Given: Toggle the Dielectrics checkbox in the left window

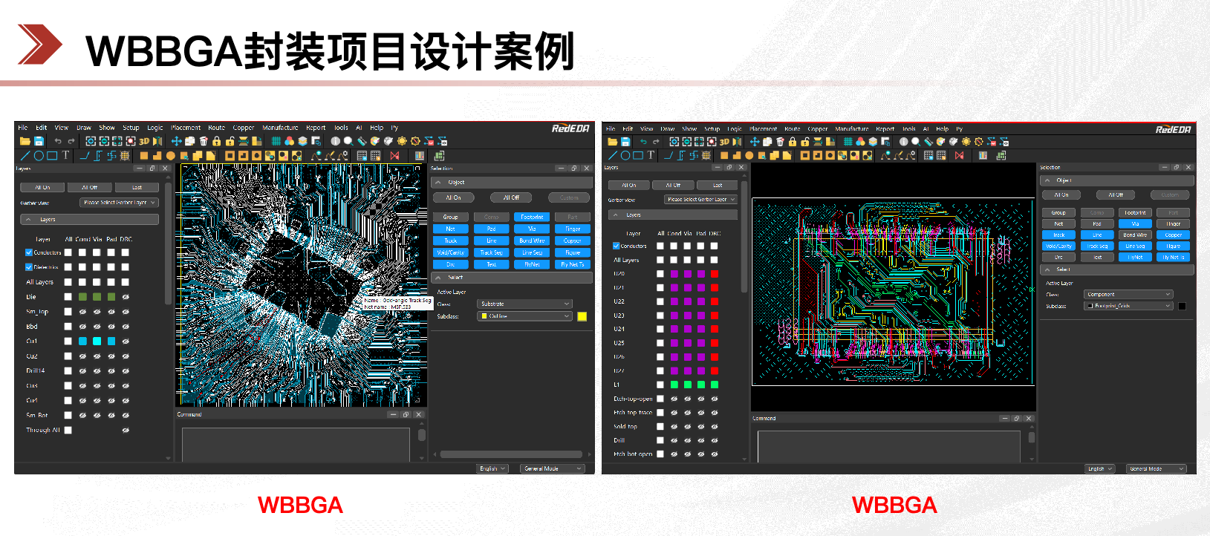Looking at the screenshot, I should coord(29,267).
